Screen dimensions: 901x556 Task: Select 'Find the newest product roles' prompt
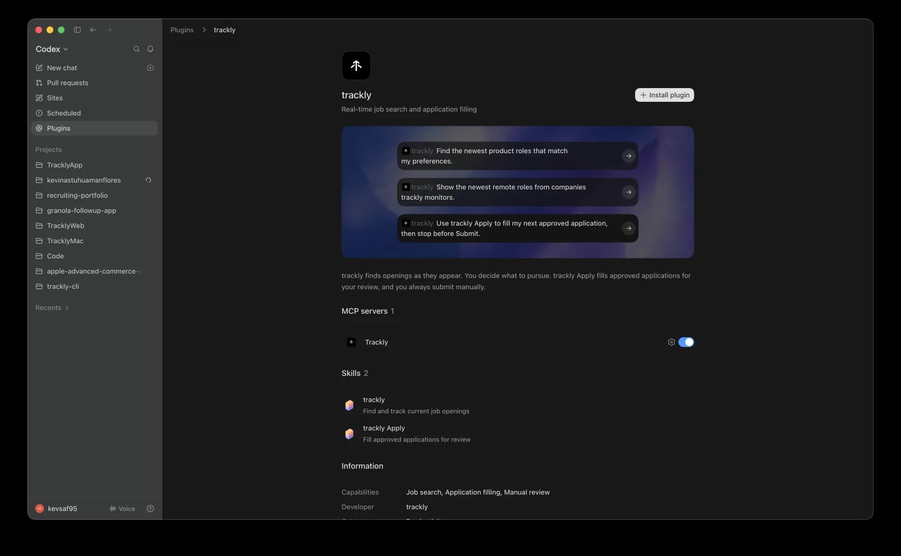pos(518,156)
